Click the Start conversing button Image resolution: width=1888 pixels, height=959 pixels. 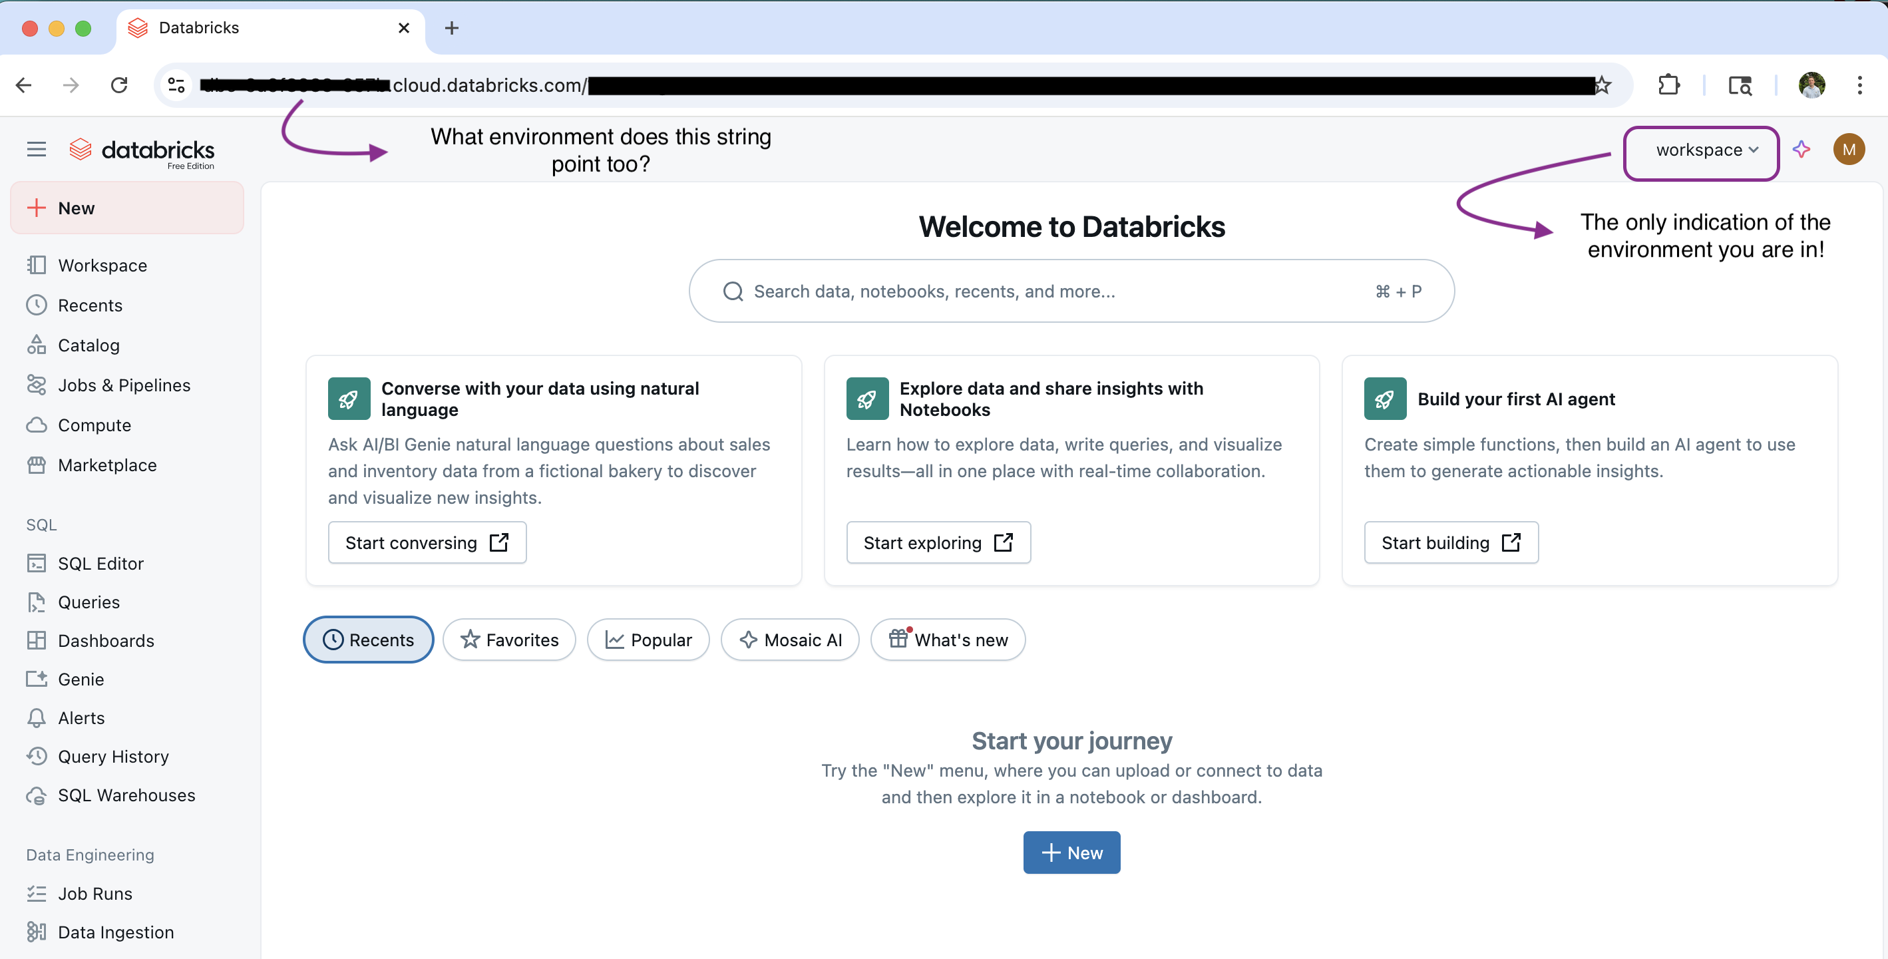tap(427, 542)
